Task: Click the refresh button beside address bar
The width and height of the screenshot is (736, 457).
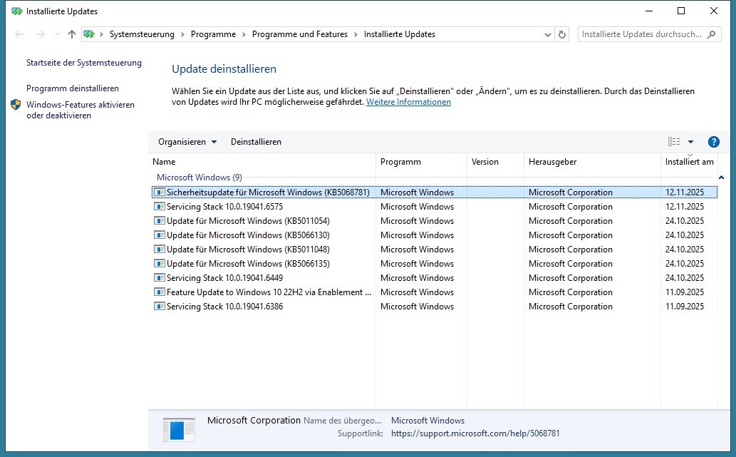Action: [563, 34]
